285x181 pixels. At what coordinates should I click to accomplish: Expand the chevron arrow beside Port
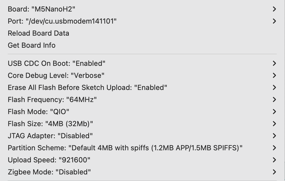(x=274, y=21)
